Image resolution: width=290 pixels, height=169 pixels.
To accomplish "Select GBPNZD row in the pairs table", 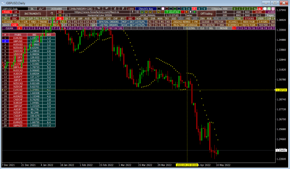I will [x=18, y=125].
